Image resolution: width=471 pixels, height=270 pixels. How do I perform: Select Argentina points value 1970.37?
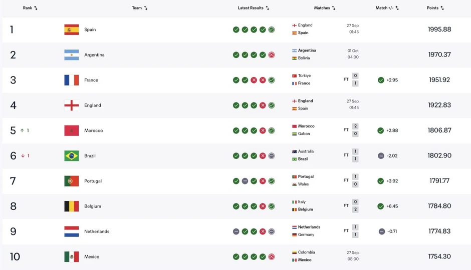(439, 54)
